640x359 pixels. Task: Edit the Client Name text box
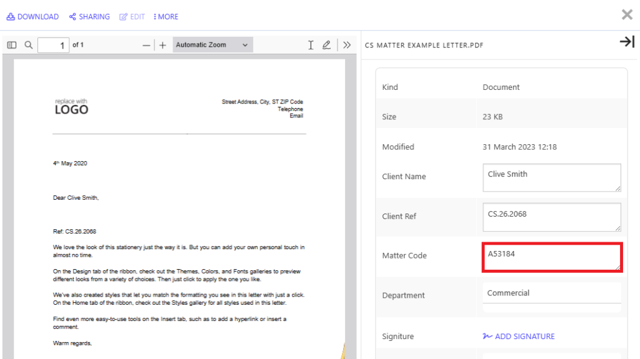(551, 177)
